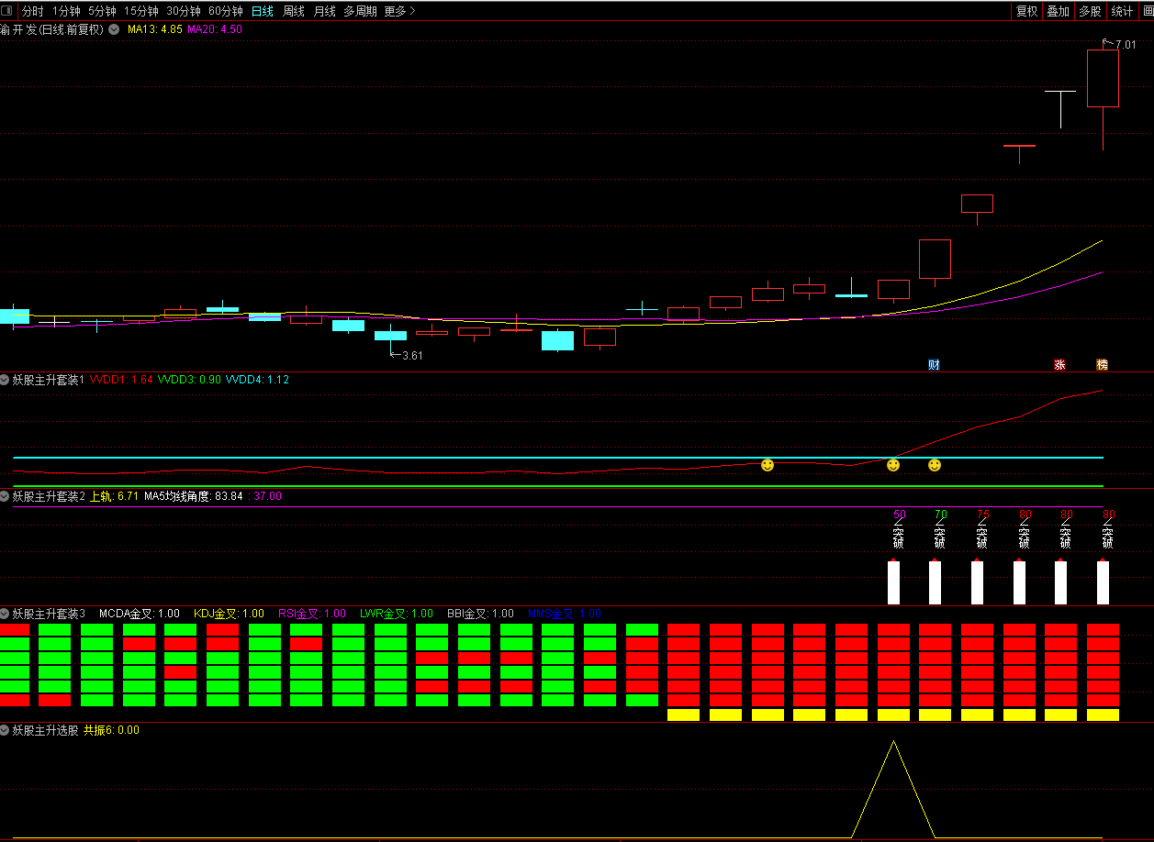Click the leftmost yellow smiley signal icon
This screenshot has width=1154, height=842.
(x=767, y=465)
